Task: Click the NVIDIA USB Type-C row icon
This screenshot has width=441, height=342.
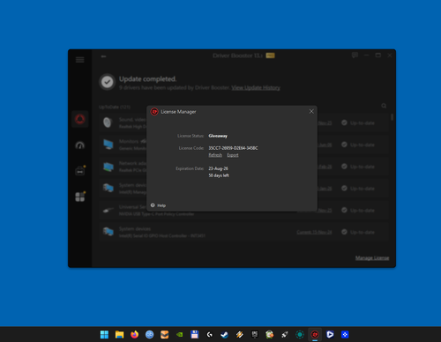Action: point(108,210)
